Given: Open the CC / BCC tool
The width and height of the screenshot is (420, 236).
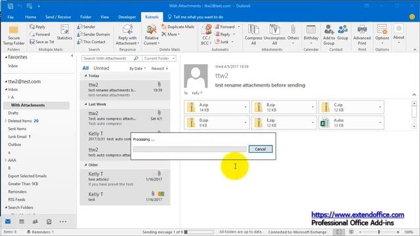Looking at the screenshot, I should coord(206,35).
